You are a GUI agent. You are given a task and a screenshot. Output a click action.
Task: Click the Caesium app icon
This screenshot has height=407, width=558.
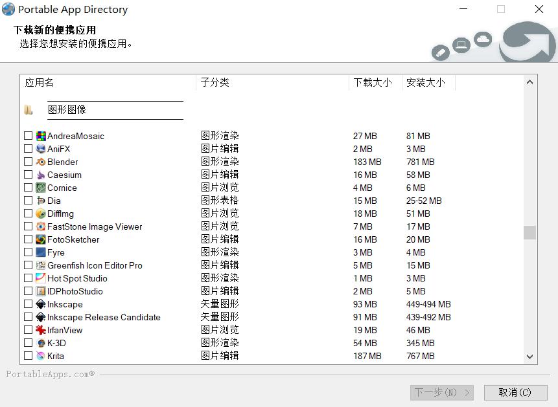[41, 175]
